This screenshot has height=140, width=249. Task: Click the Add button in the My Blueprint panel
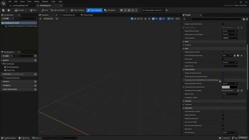pyautogui.click(x=5, y=56)
